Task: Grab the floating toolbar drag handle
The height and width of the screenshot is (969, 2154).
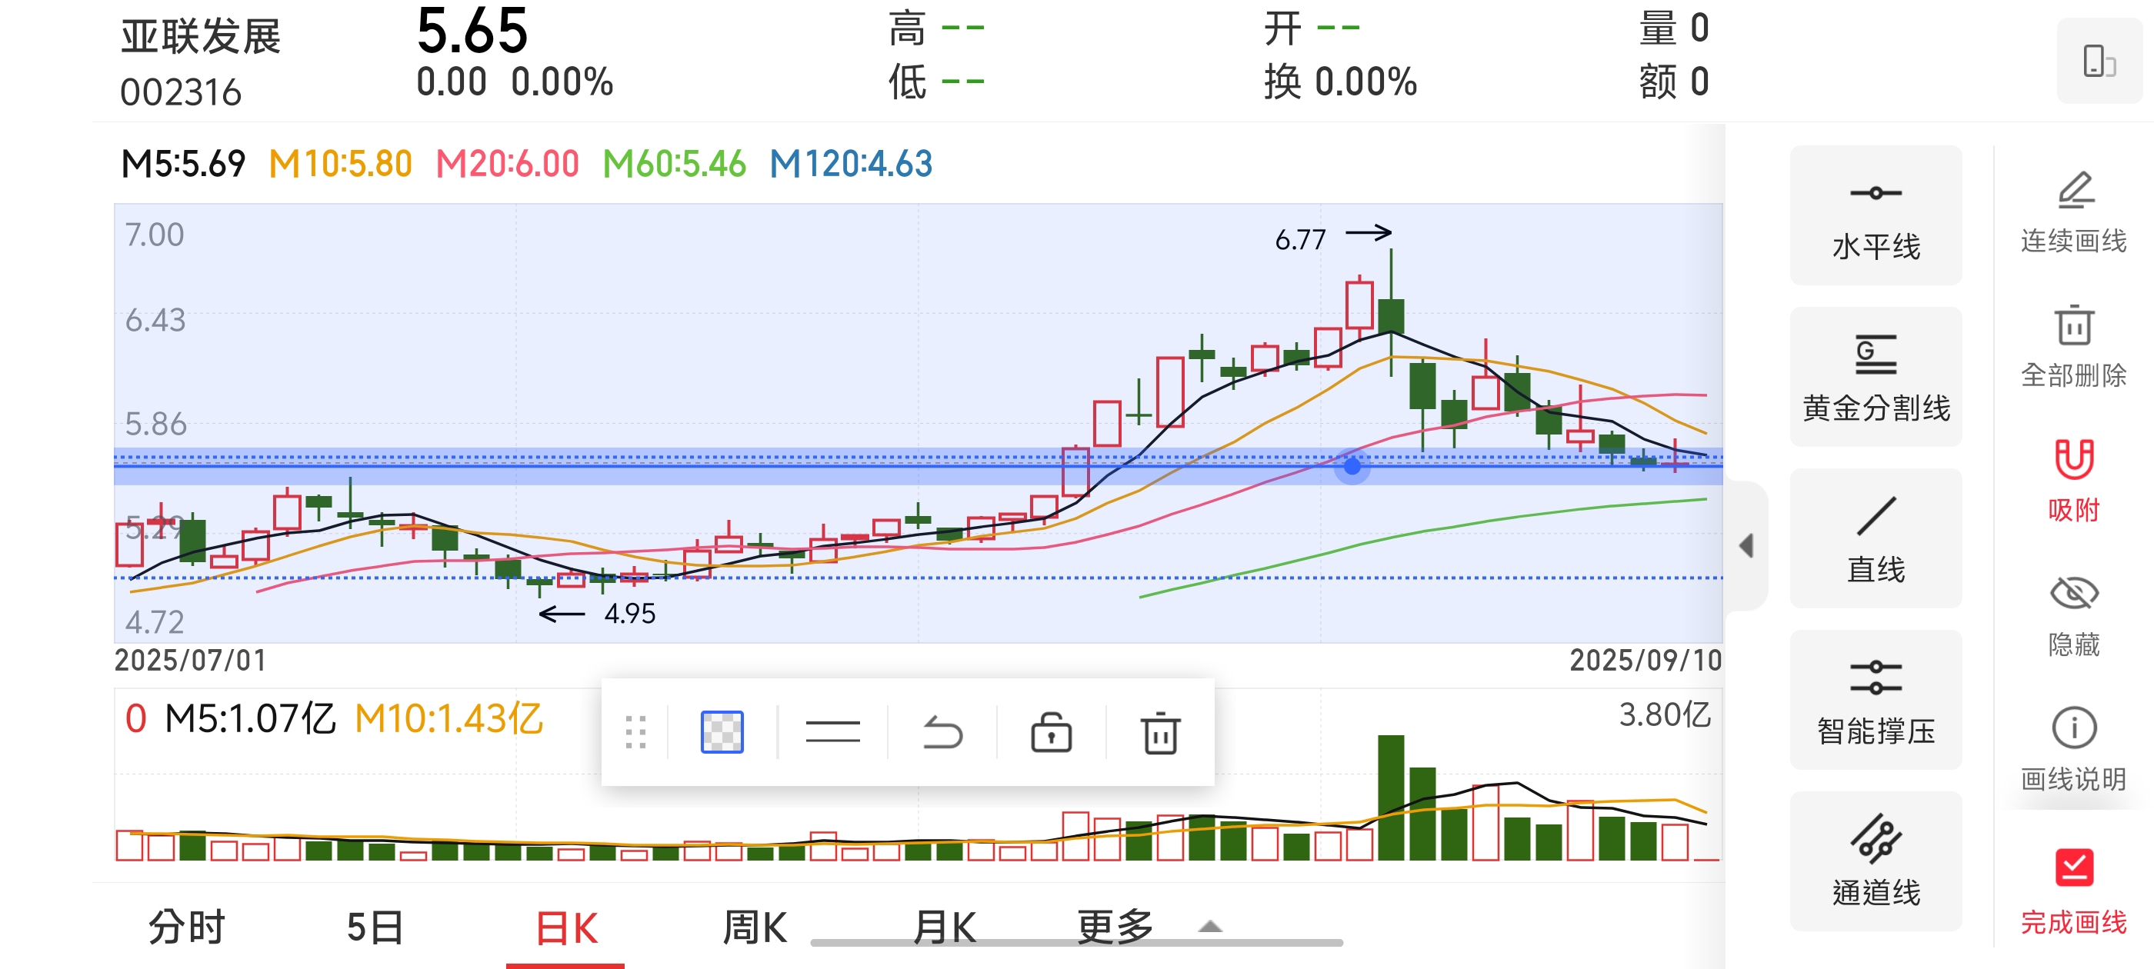Action: pyautogui.click(x=635, y=732)
